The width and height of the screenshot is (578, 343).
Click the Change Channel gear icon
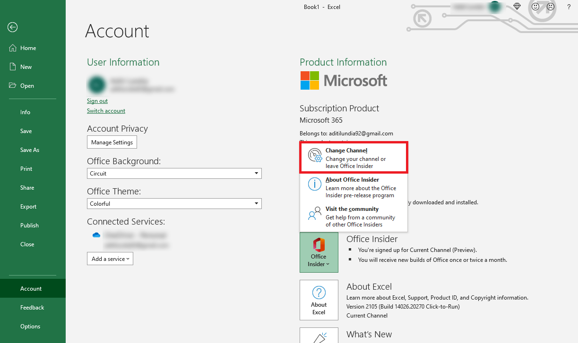(x=314, y=154)
